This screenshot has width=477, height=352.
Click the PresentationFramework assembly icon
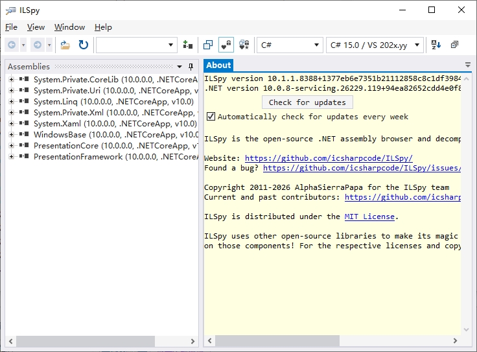pos(24,156)
